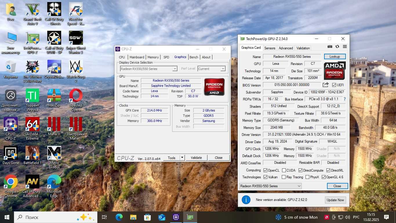The height and width of the screenshot is (223, 396).
Task: Toggle the DirectCompute checkbox
Action: (x=300, y=170)
